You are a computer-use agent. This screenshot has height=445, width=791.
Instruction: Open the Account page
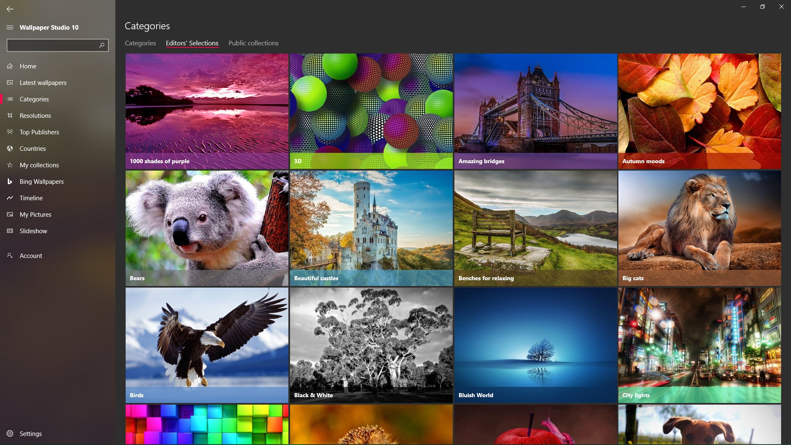31,255
